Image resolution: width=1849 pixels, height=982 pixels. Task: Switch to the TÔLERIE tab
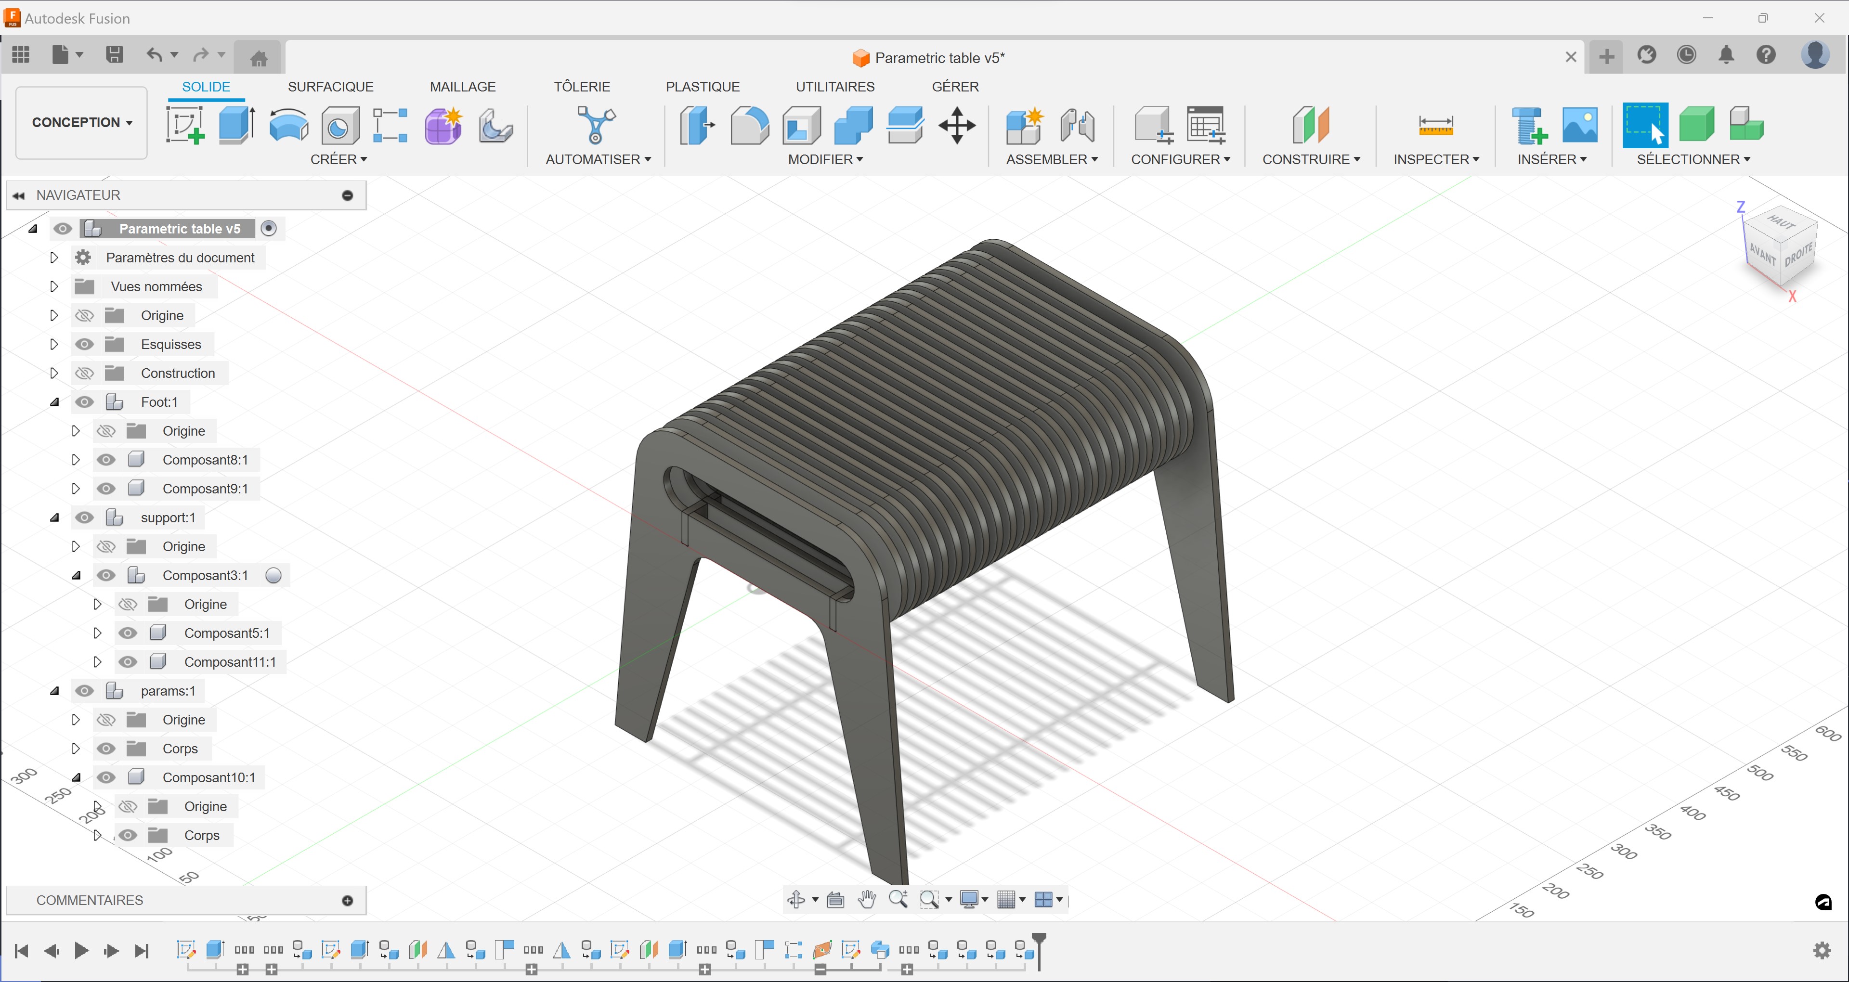pyautogui.click(x=581, y=87)
